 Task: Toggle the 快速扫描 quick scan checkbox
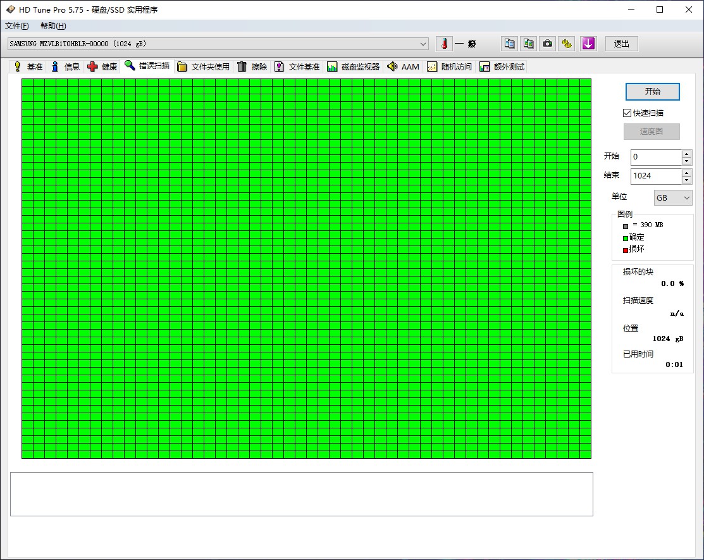click(x=627, y=113)
